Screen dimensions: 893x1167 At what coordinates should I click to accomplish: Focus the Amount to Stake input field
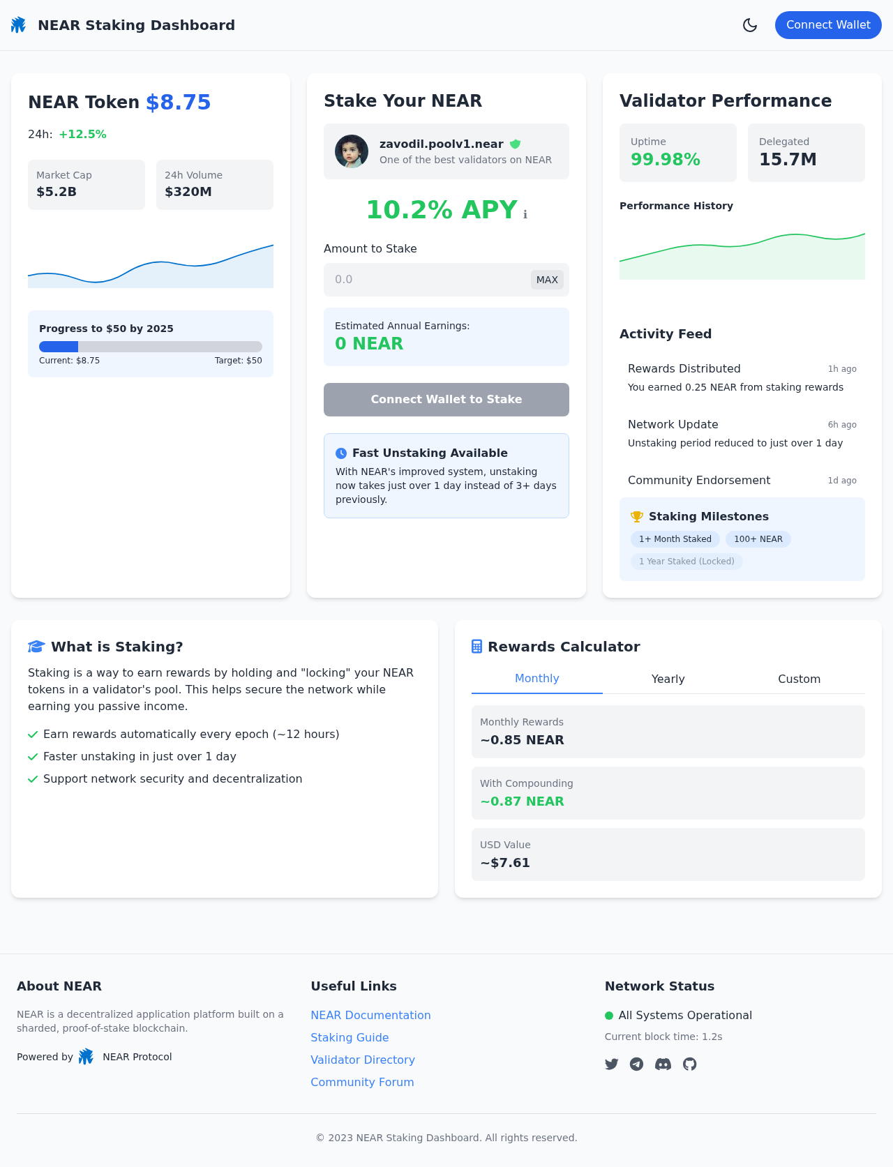click(x=426, y=280)
